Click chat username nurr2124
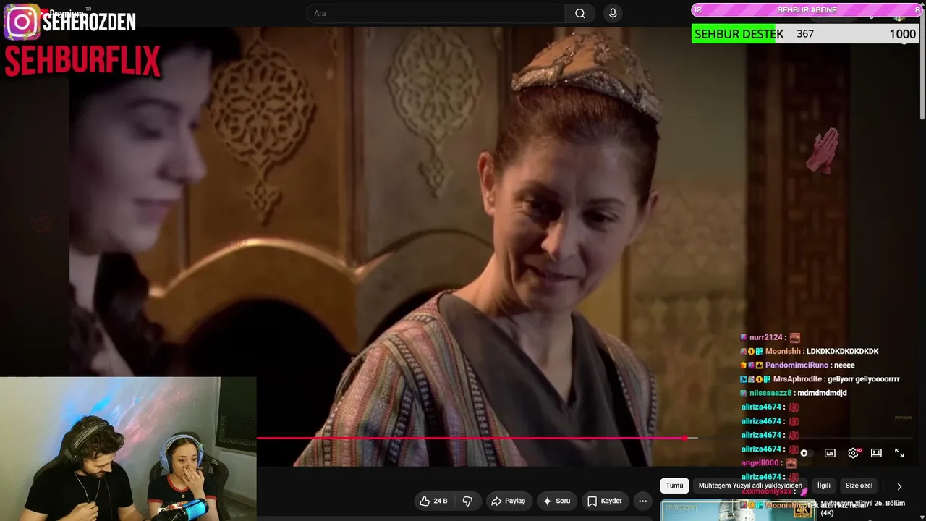 [766, 337]
